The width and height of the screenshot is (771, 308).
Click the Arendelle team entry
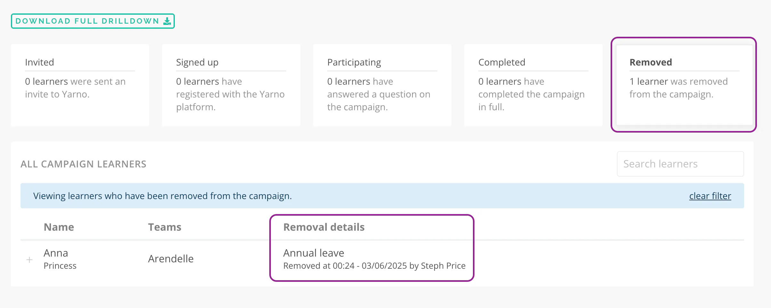coord(171,259)
